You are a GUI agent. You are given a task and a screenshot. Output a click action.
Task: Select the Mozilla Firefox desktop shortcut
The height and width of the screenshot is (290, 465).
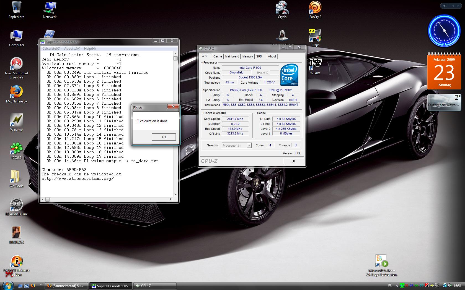click(16, 94)
